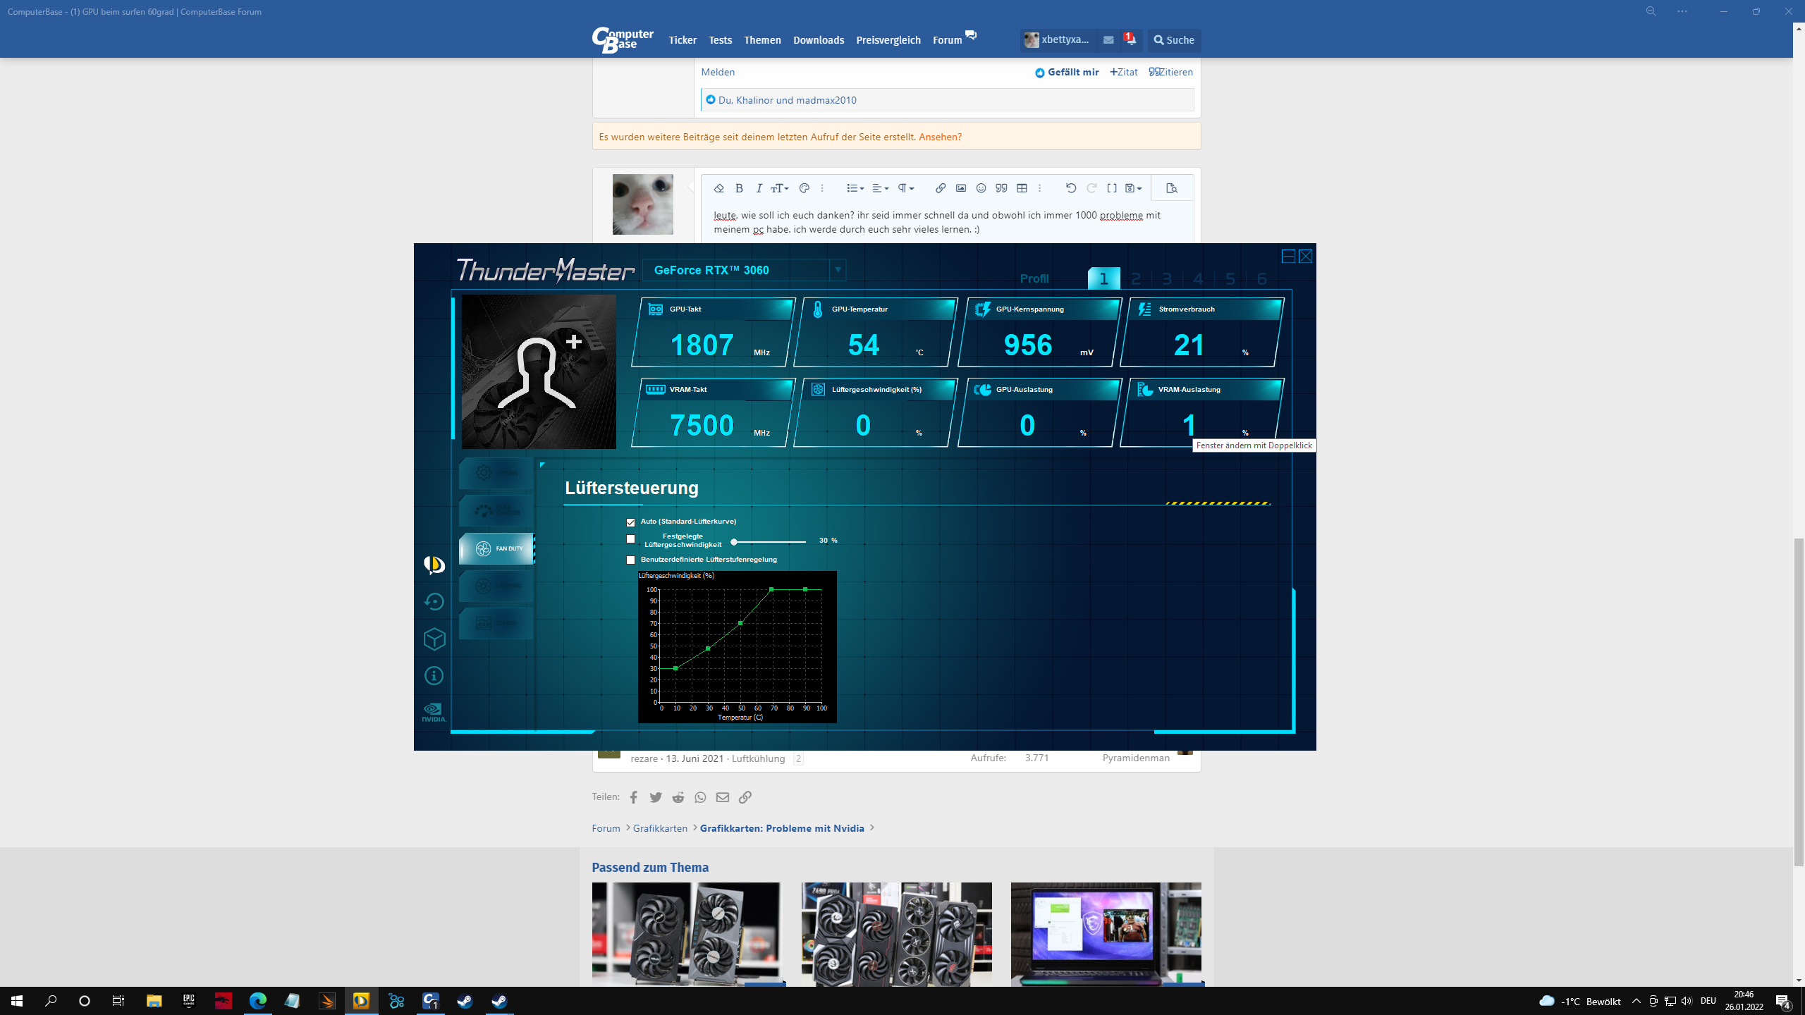Viewport: 1805px width, 1015px height.
Task: Open notifications bell in forum header
Action: coord(1130,40)
